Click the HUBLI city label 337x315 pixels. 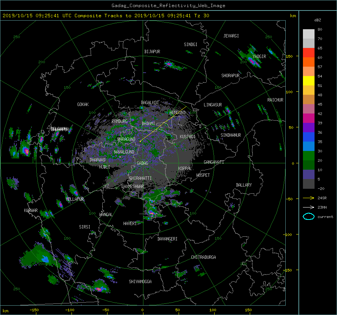pos(104,167)
